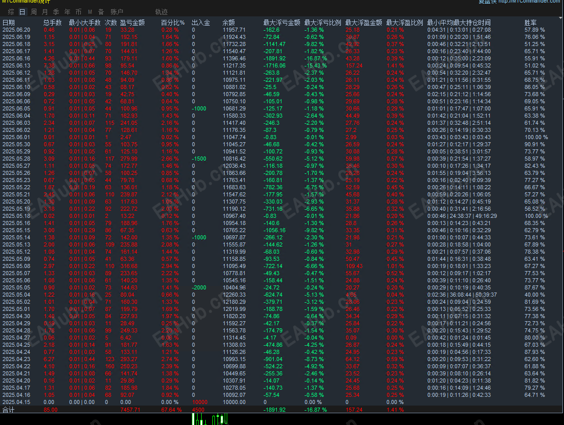Click the trade count 160 on 2025.04.22
Image resolution: width=564 pixels, height=425 pixels.
click(110, 366)
